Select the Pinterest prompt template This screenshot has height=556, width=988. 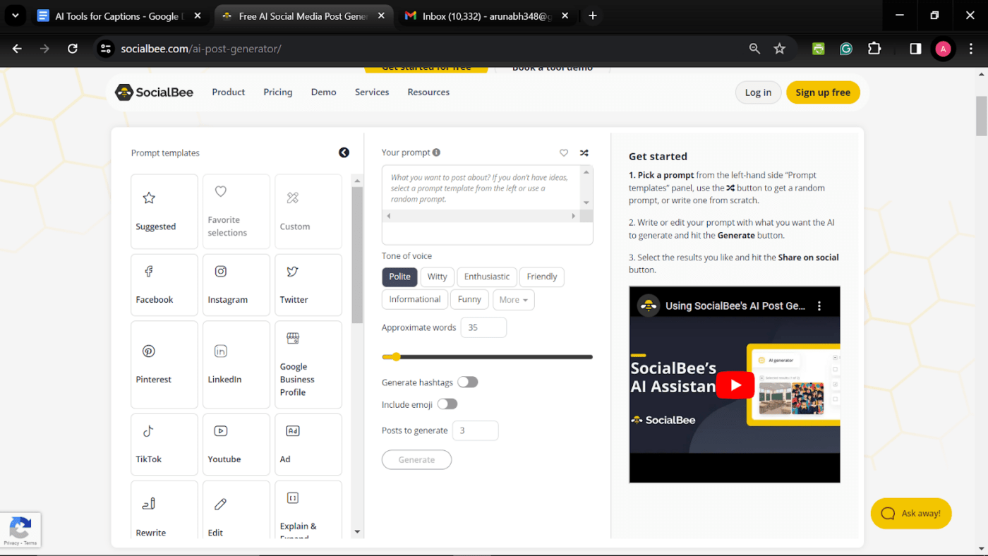pyautogui.click(x=164, y=365)
